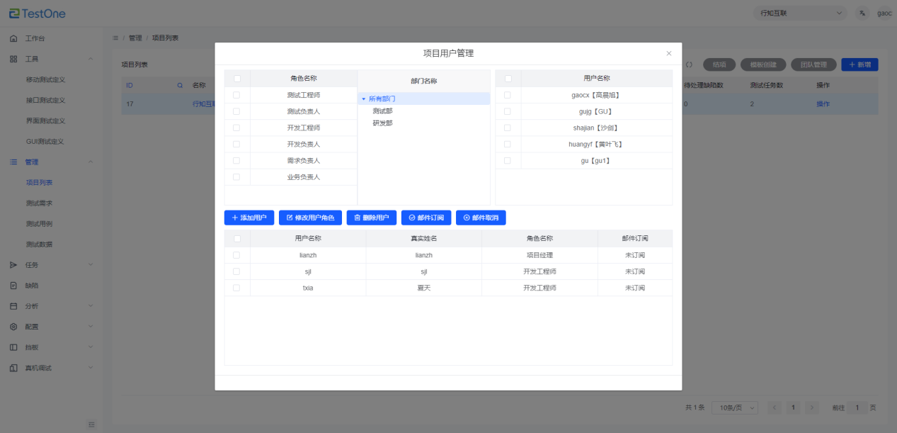Click the 修改用户角色 button
This screenshot has width=897, height=433.
[x=310, y=218]
